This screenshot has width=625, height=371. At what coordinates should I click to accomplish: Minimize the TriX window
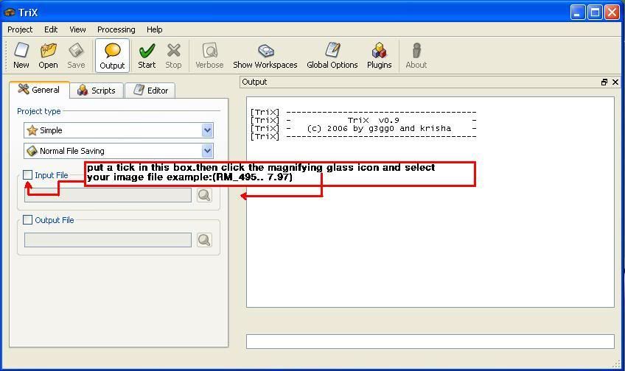point(577,13)
